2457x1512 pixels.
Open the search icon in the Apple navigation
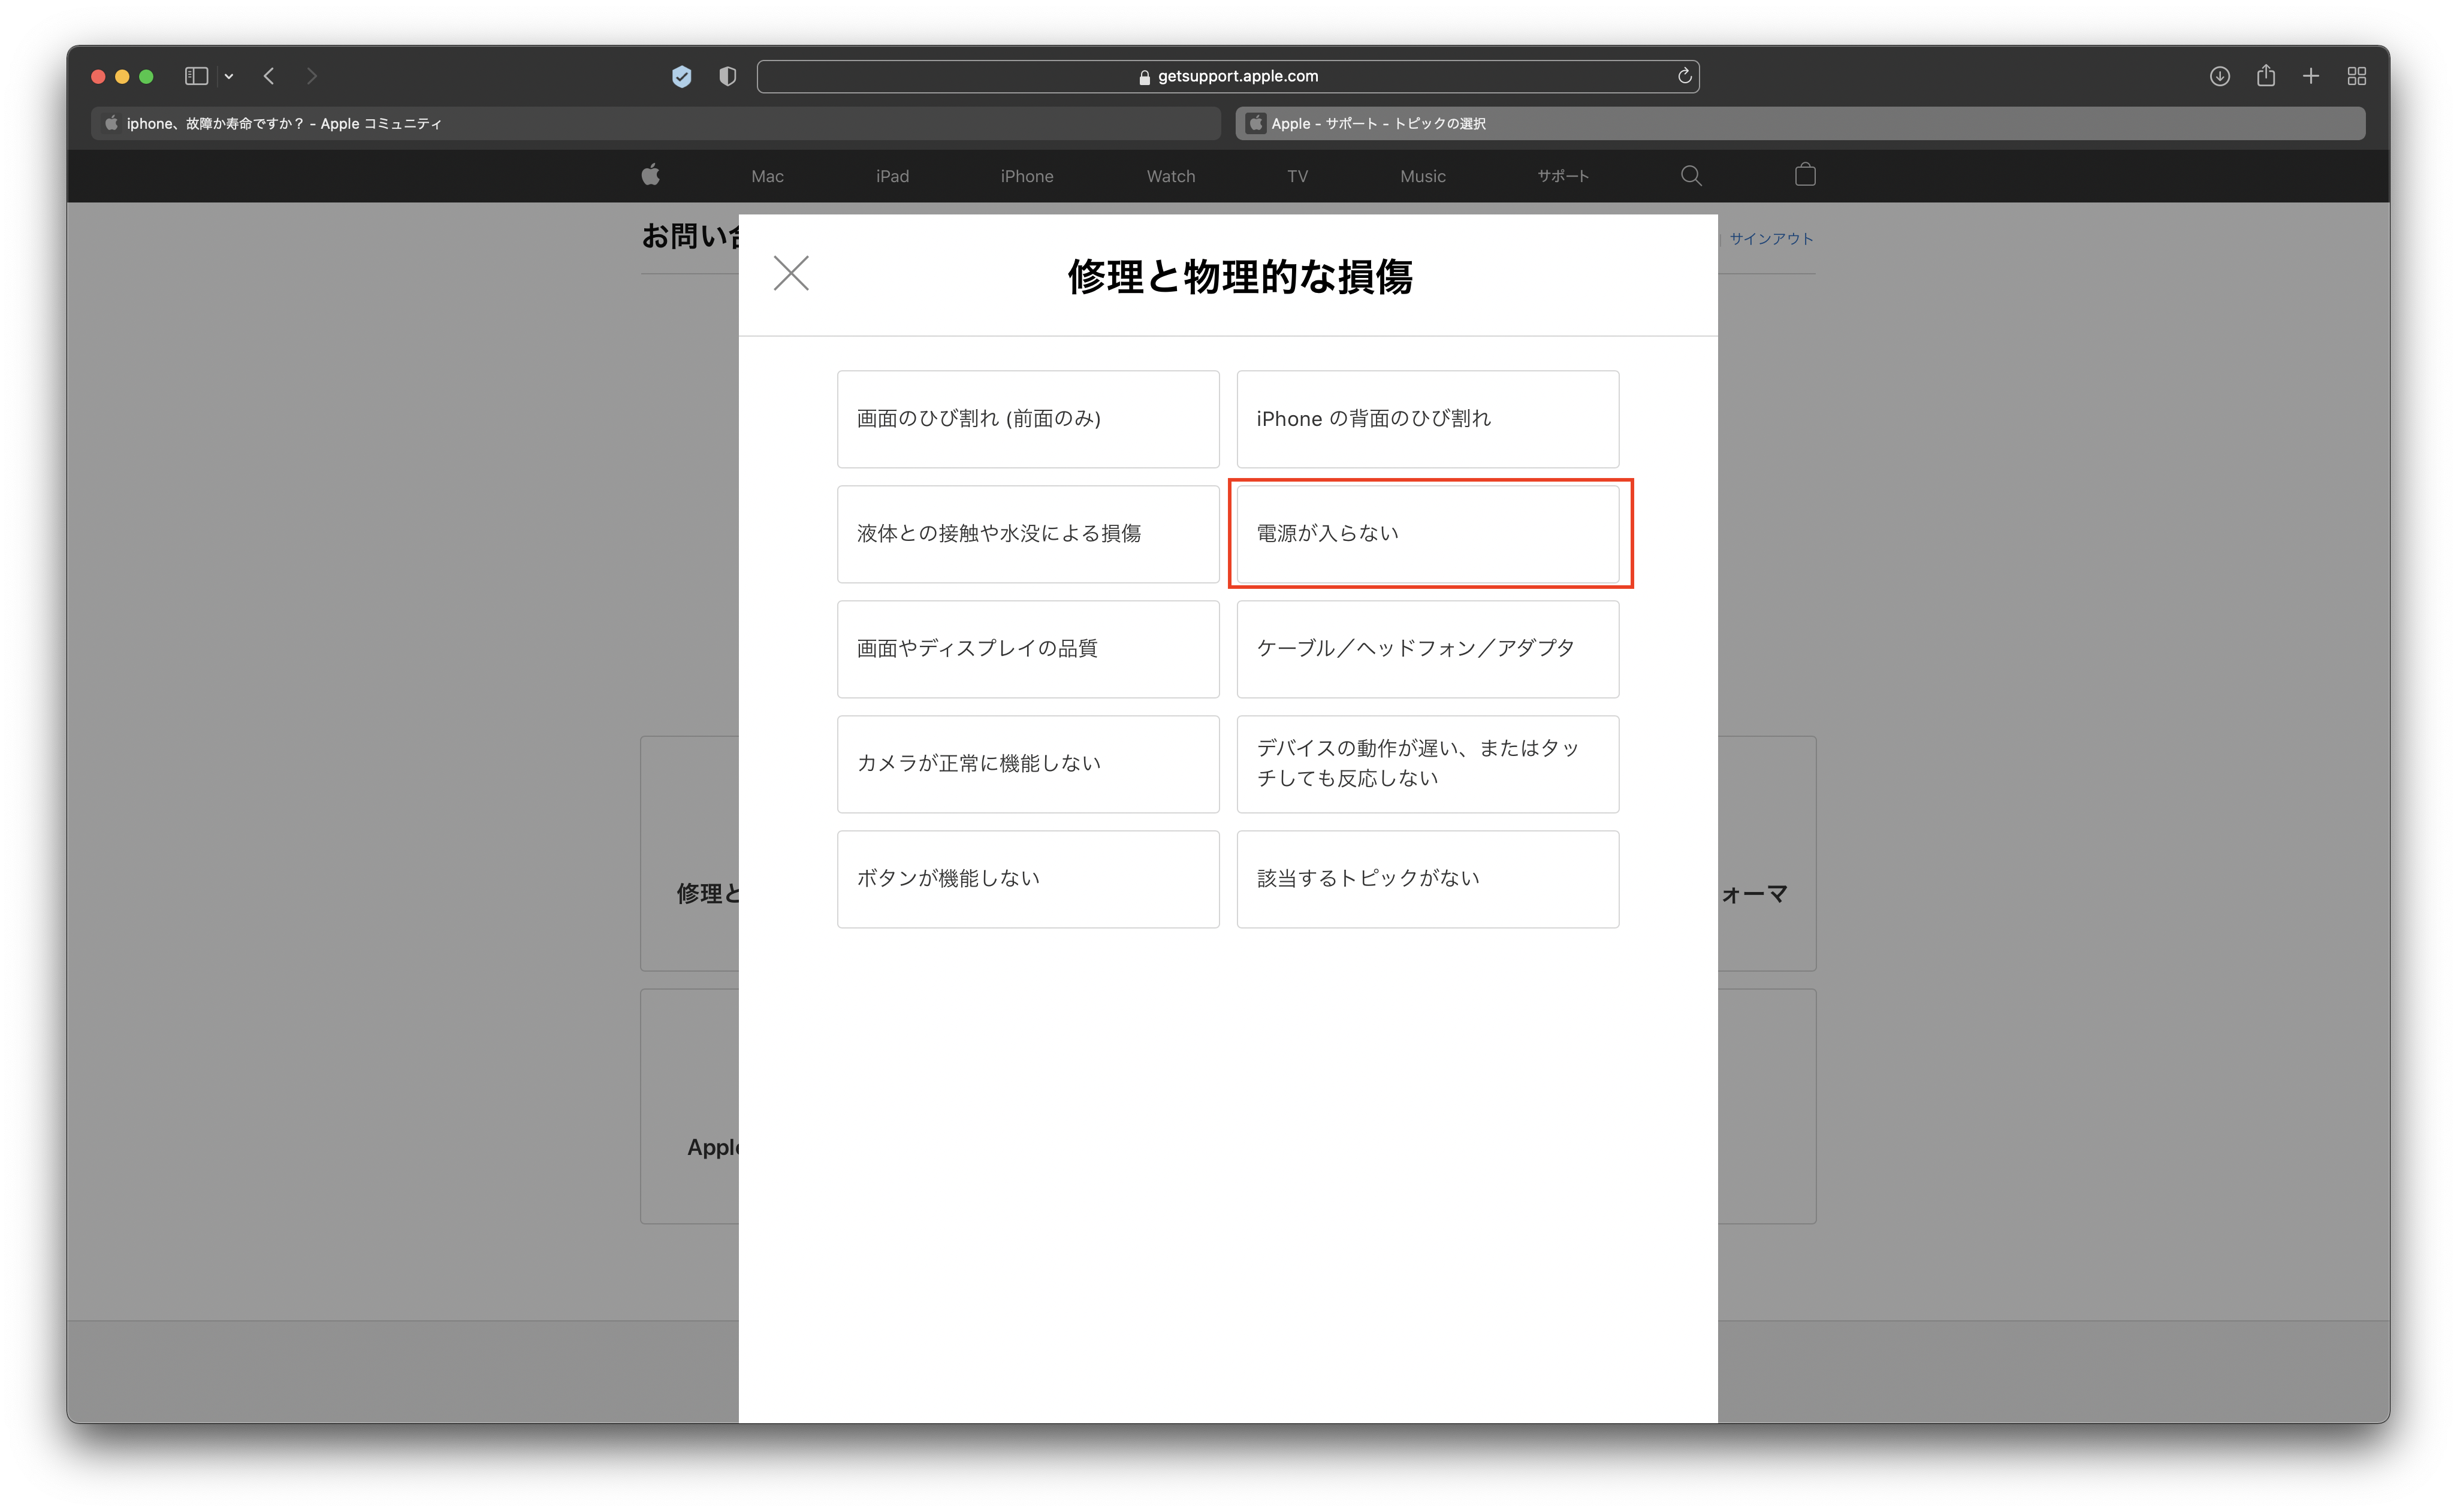pyautogui.click(x=1691, y=175)
